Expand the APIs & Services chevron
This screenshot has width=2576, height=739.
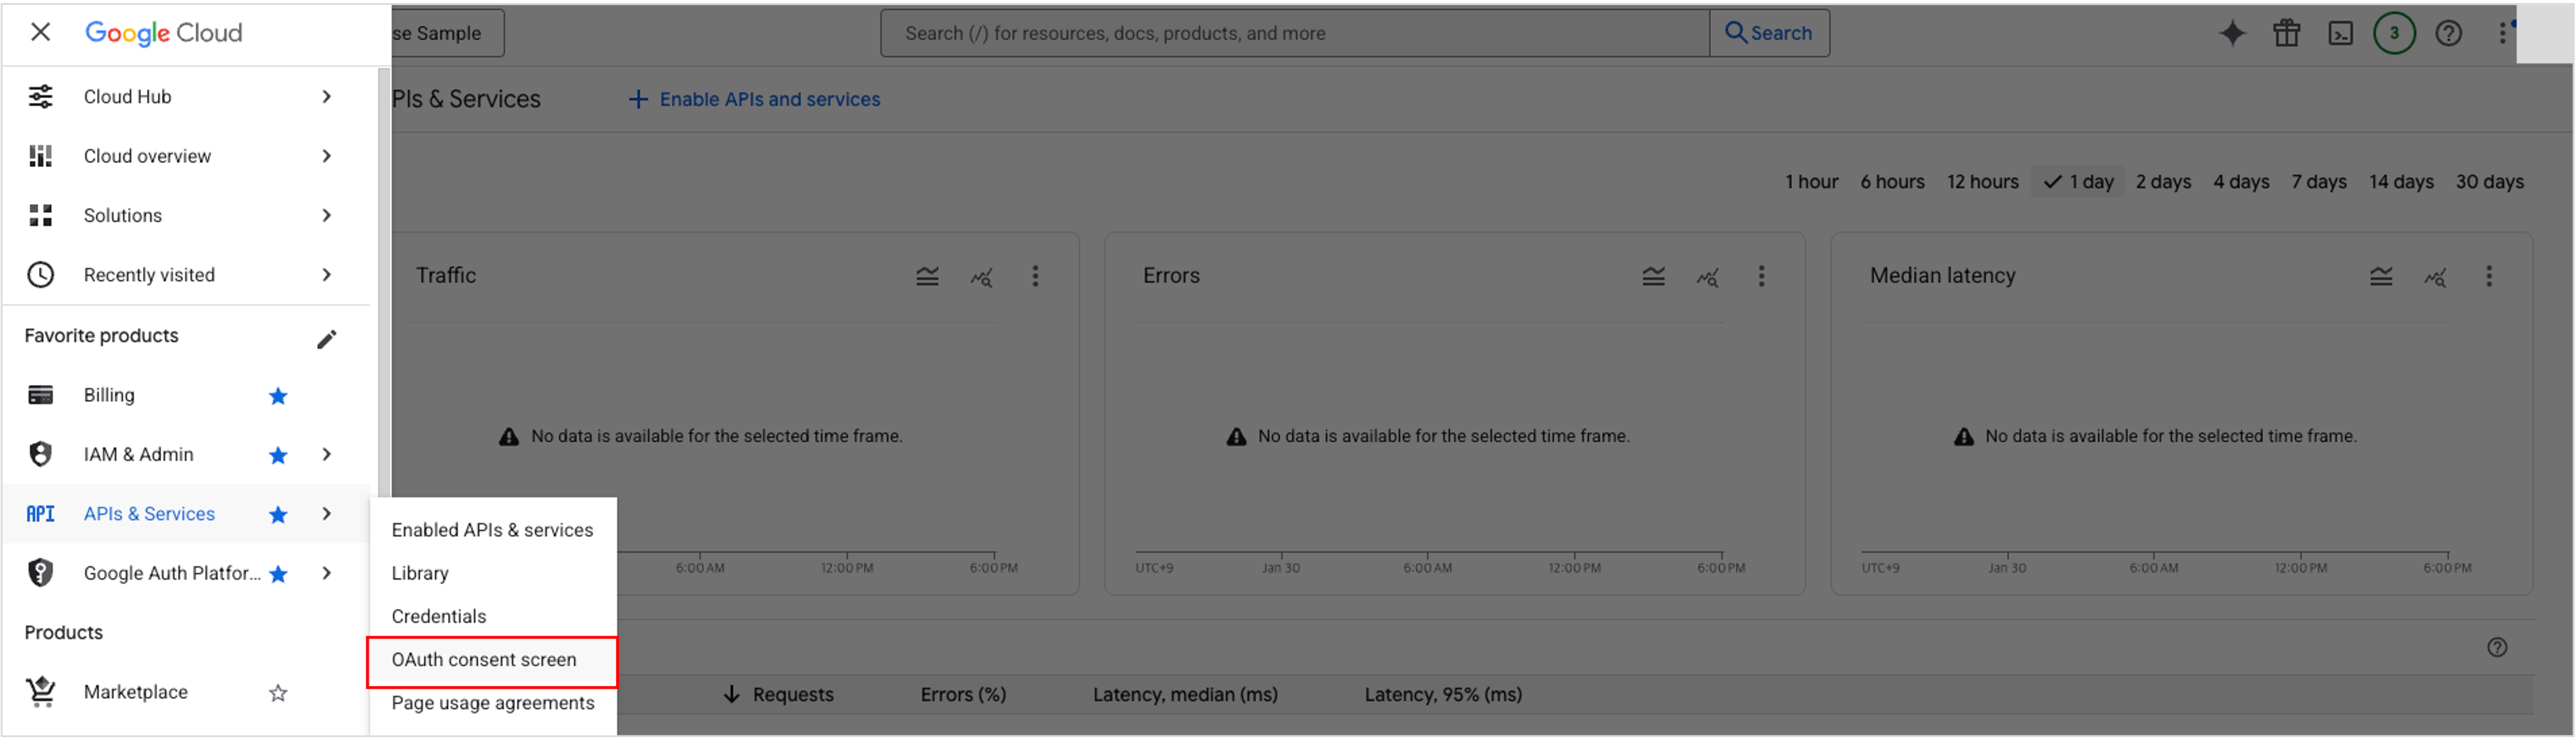point(327,514)
